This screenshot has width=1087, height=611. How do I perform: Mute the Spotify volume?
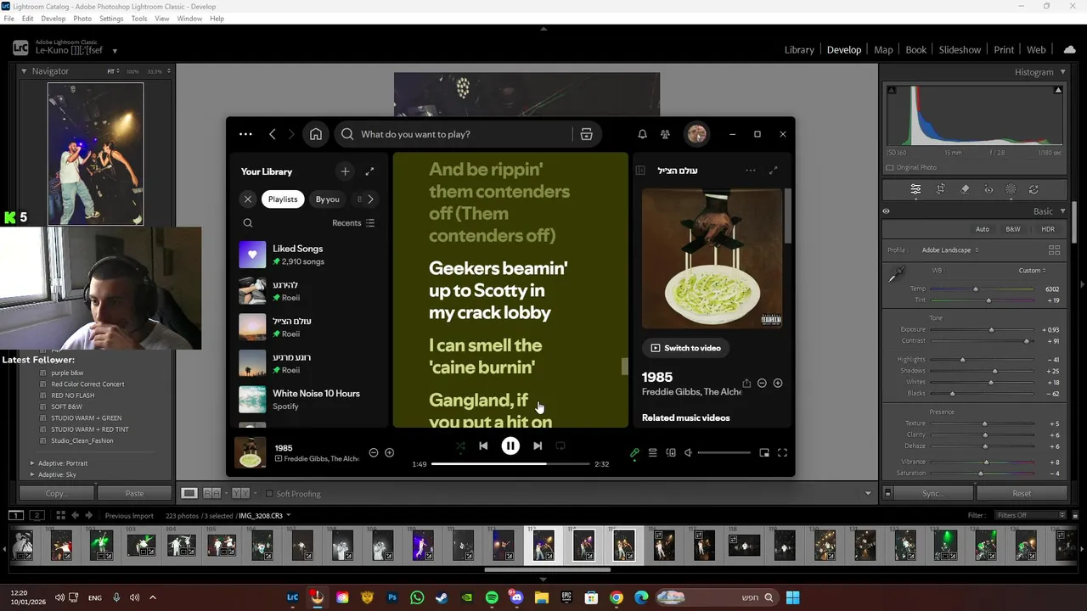(x=689, y=453)
